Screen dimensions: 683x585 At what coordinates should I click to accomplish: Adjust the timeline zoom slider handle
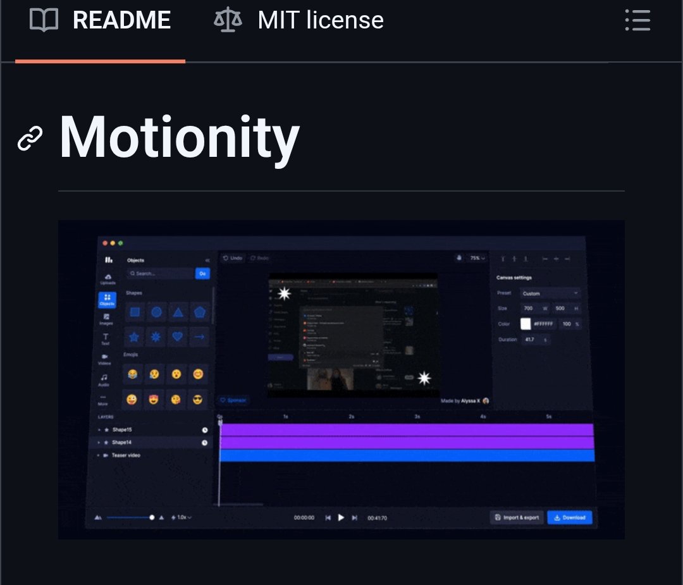(152, 517)
